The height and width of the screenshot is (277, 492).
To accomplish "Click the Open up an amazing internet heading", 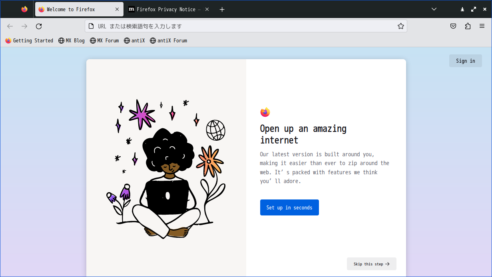I will [303, 134].
